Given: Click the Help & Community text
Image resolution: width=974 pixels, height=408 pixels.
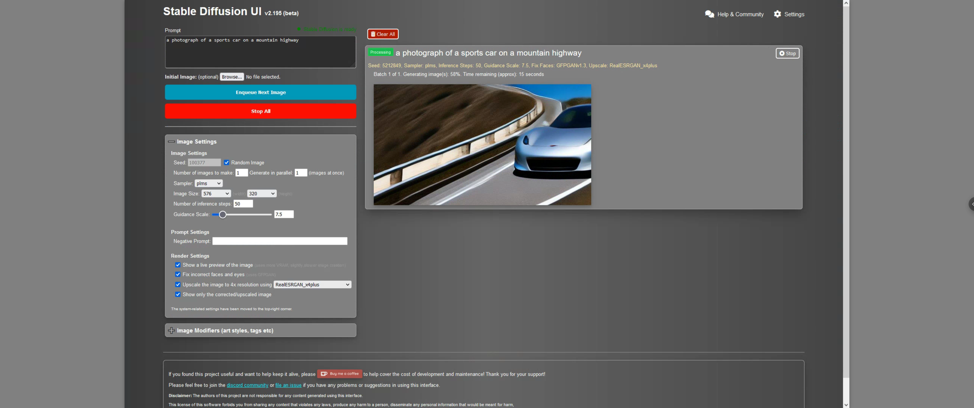Looking at the screenshot, I should click(x=740, y=14).
